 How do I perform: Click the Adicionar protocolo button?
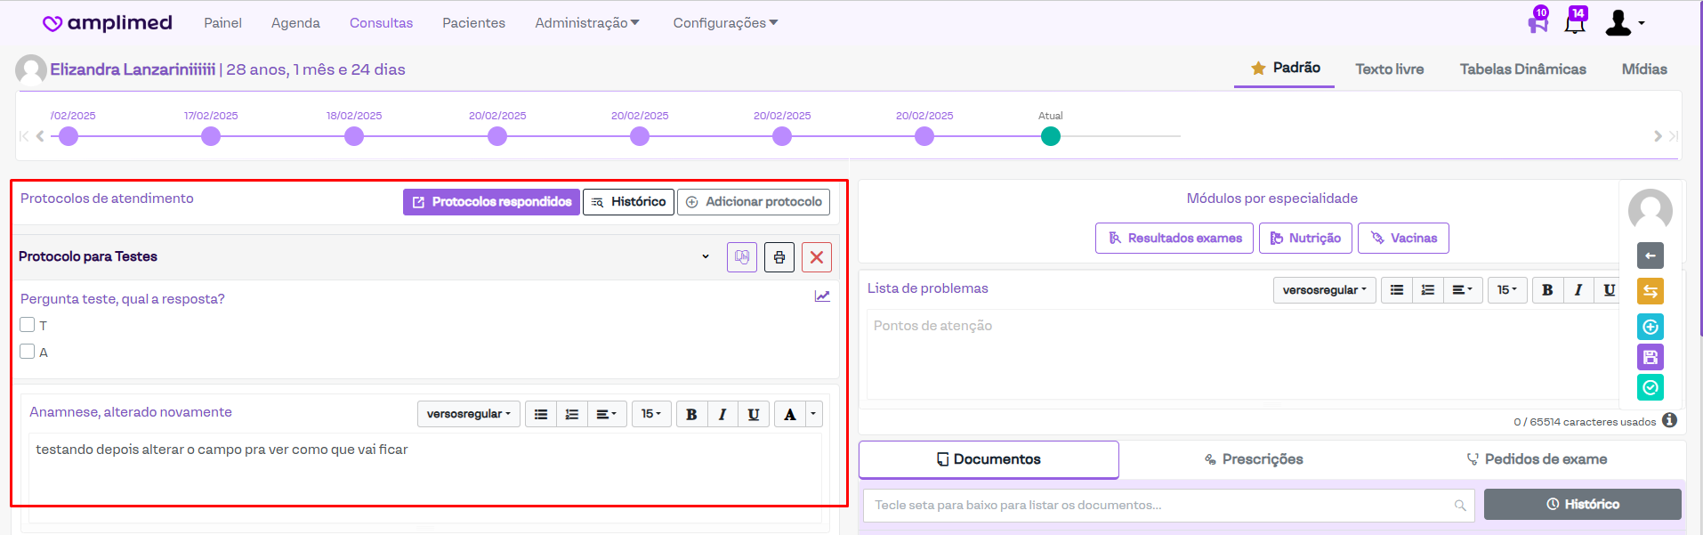point(754,202)
